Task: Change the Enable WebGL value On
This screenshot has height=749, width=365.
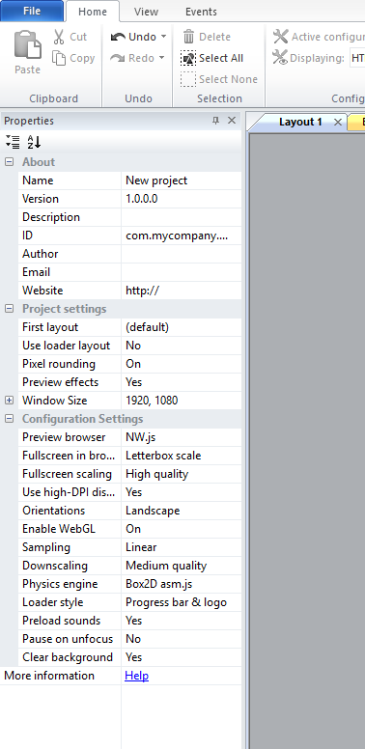Action: point(182,529)
